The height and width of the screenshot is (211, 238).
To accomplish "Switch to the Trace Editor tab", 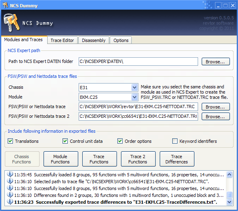I will point(63,40).
